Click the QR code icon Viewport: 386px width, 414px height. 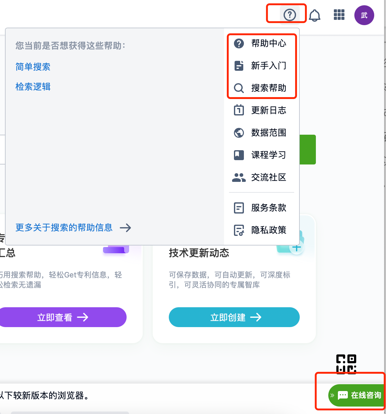(x=346, y=364)
